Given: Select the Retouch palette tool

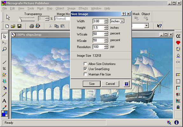Looking at the screenshot, I should click(x=4, y=75).
